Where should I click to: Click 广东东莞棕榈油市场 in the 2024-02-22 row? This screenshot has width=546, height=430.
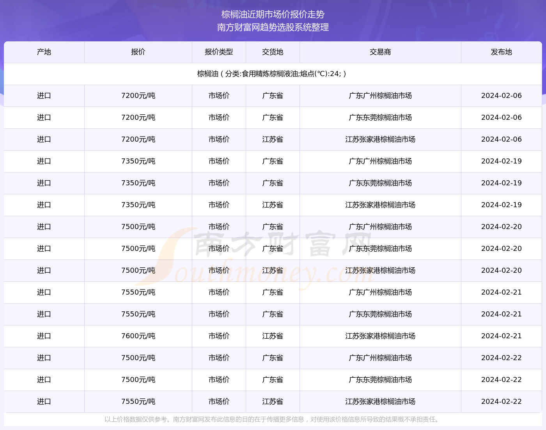pos(380,380)
